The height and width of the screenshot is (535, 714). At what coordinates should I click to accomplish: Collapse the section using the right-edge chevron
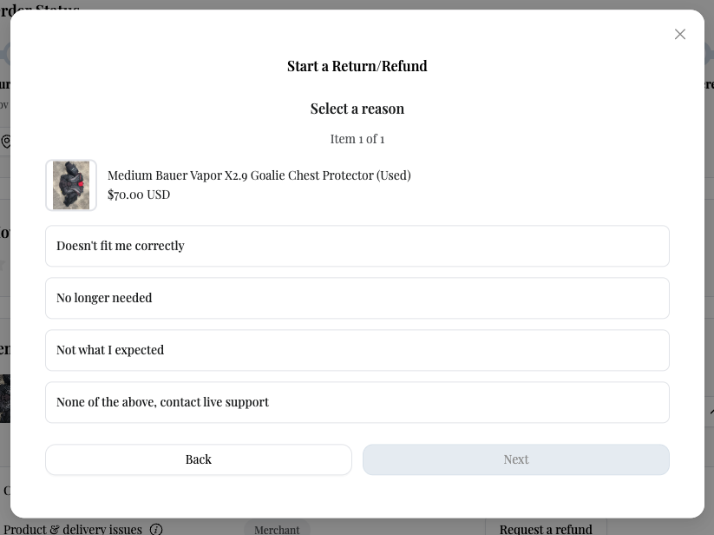[x=710, y=412]
